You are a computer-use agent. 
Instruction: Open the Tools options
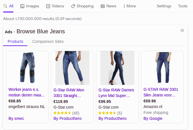point(183,6)
